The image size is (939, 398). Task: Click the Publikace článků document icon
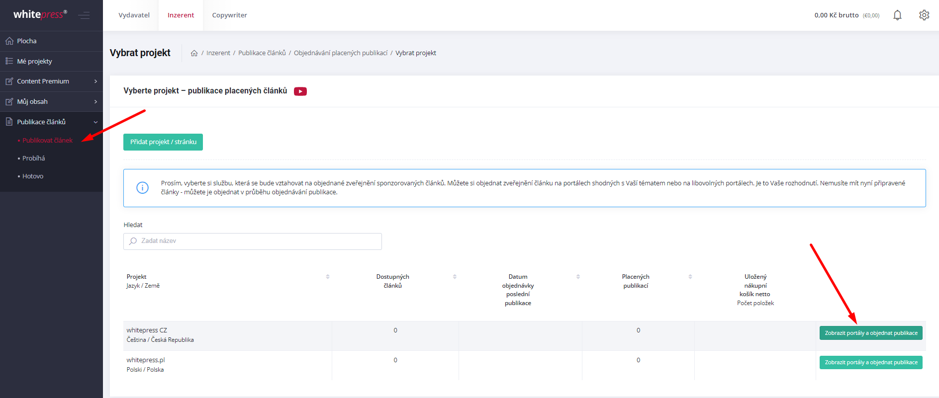pos(9,122)
